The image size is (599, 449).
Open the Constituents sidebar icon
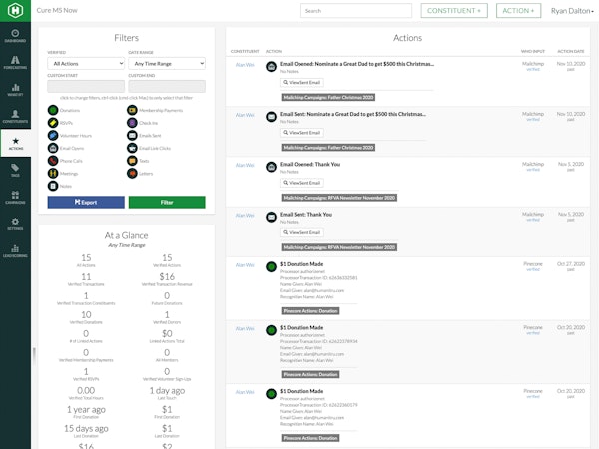[15, 116]
